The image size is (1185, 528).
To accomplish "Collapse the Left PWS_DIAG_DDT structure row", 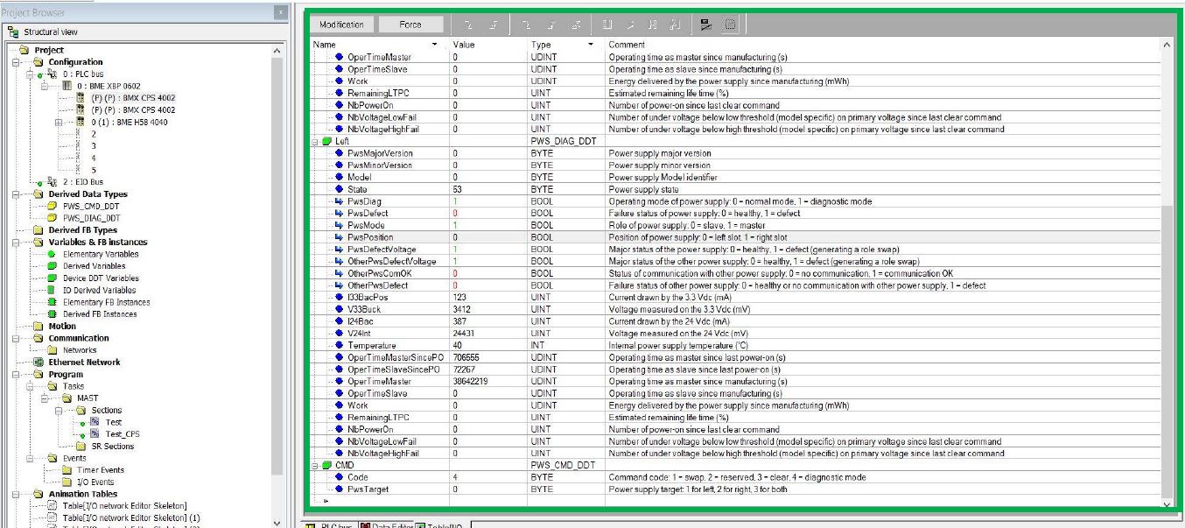I will click(317, 141).
